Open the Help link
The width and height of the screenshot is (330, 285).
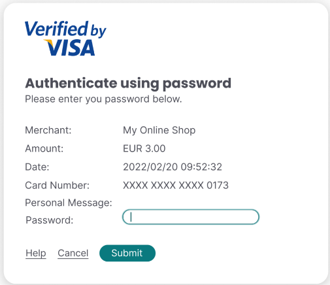(36, 253)
